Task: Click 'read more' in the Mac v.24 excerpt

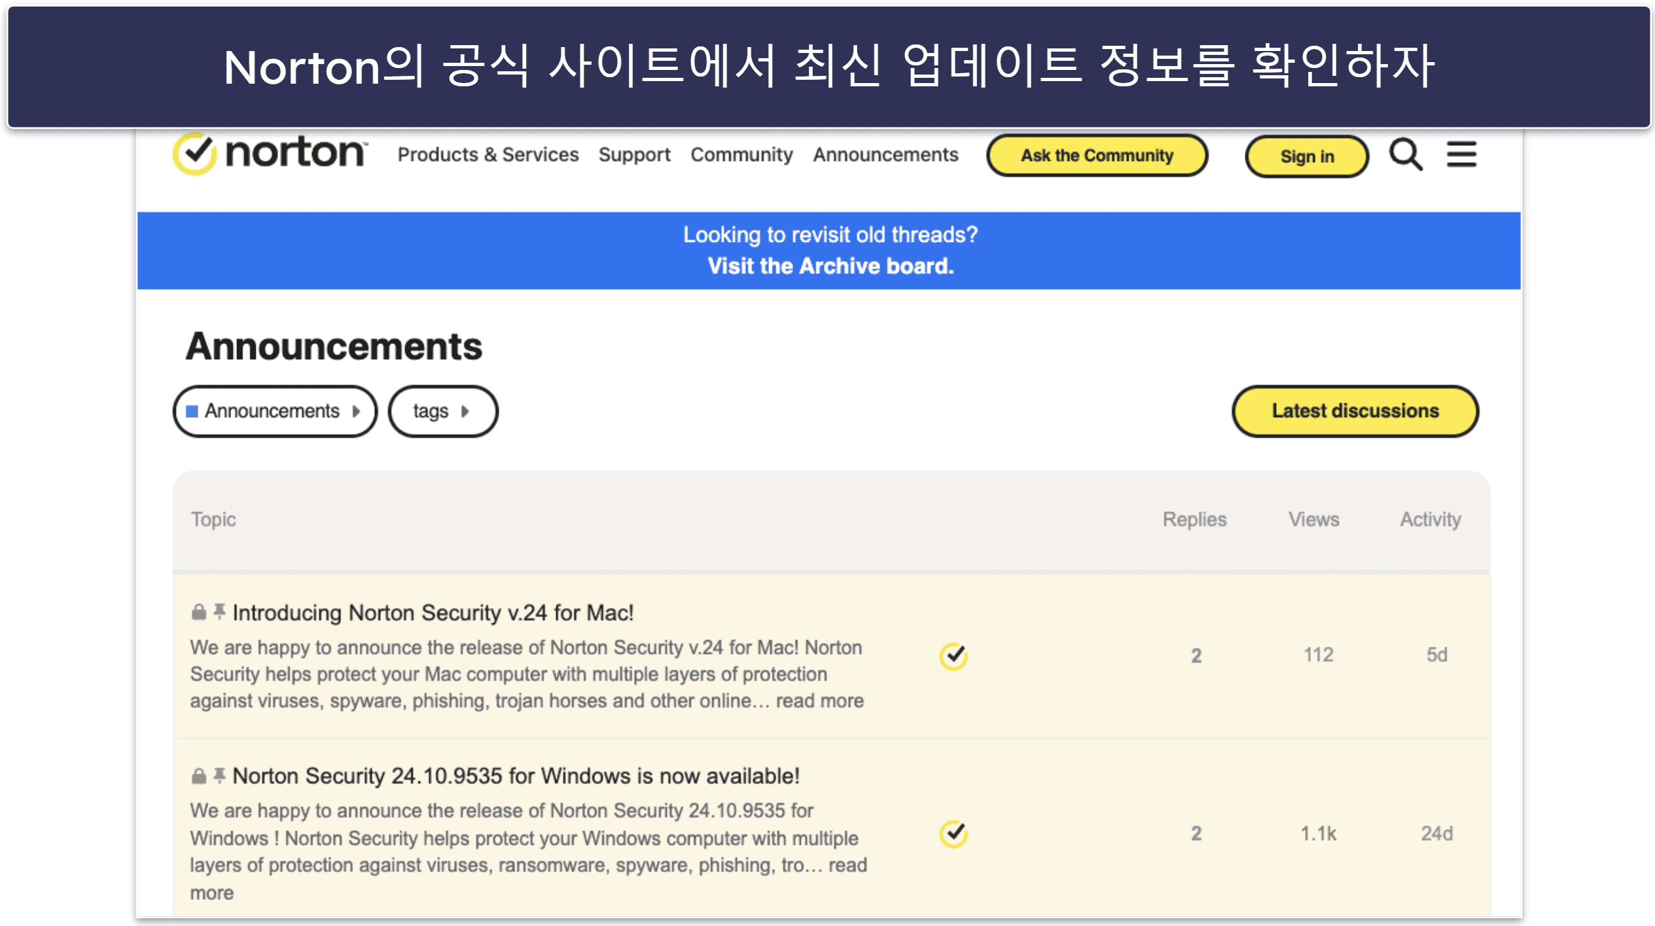Action: tap(819, 701)
